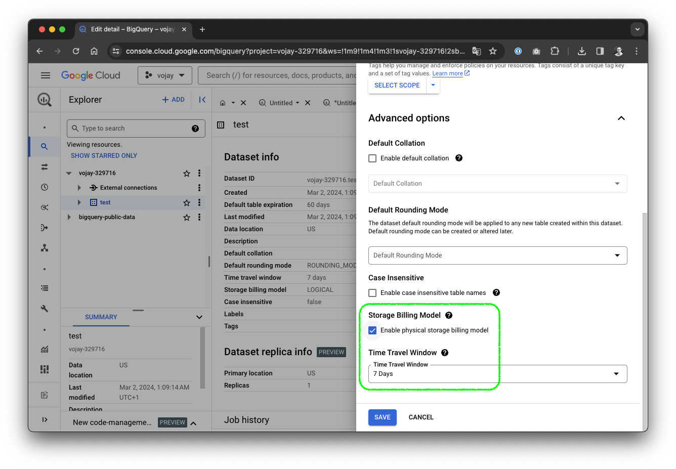Open the Time Travel Window dropdown

tap(497, 374)
